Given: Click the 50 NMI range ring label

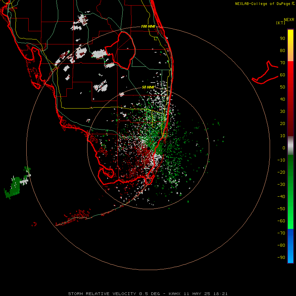Looking at the screenshot, I should pos(148,87).
